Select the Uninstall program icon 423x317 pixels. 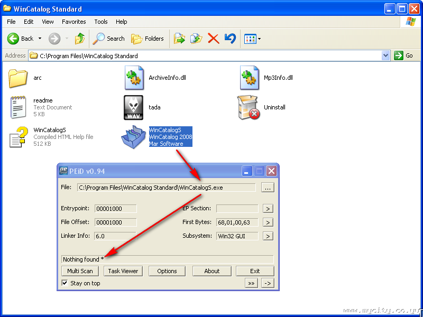pos(249,107)
